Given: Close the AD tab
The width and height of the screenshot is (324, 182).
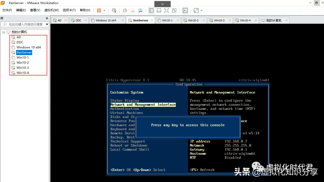Looking at the screenshot, I should 66,20.
